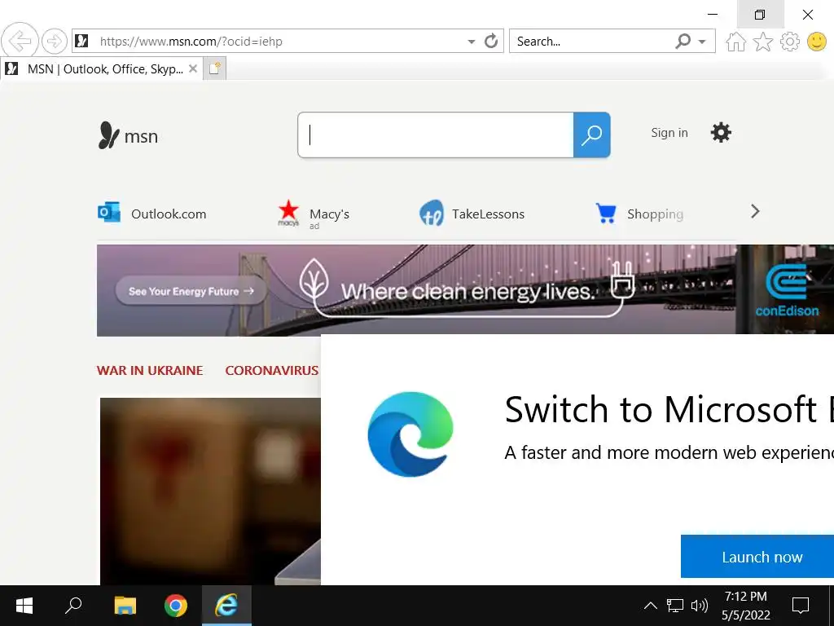This screenshot has height=626, width=834.
Task: Open the Macy's ad shortcut
Action: point(314,214)
